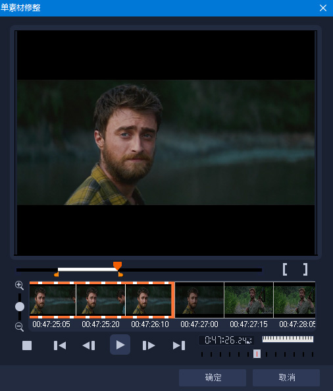Click the shuttle slider red-marked handle
333x391 pixels.
[x=257, y=353]
